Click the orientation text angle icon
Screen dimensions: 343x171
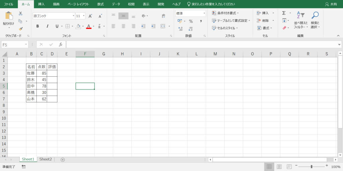pyautogui.click(x=143, y=16)
